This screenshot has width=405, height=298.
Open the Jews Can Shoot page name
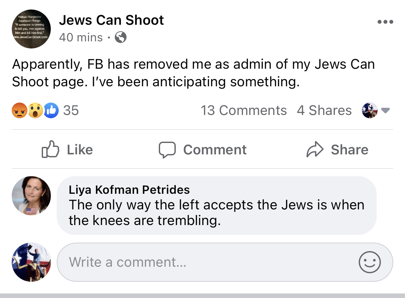coord(111,20)
